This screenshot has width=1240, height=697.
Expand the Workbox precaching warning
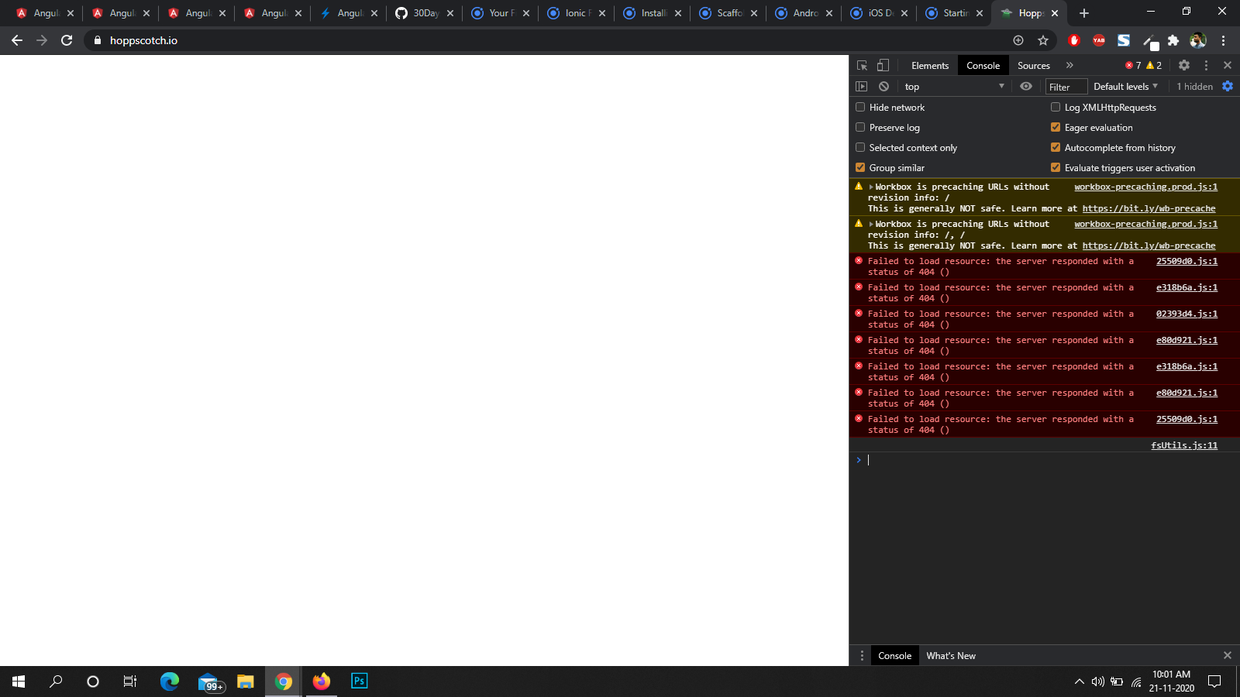click(873, 187)
